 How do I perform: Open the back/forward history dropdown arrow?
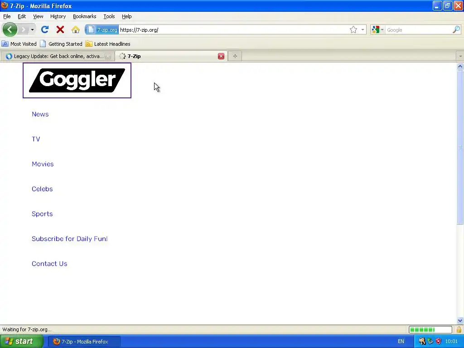pos(32,29)
